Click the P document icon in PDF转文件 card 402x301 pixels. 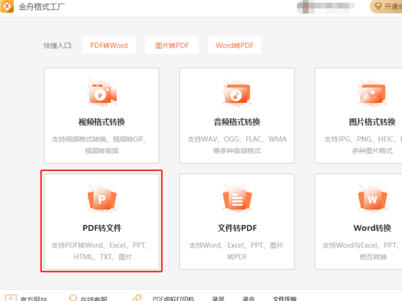(x=102, y=199)
